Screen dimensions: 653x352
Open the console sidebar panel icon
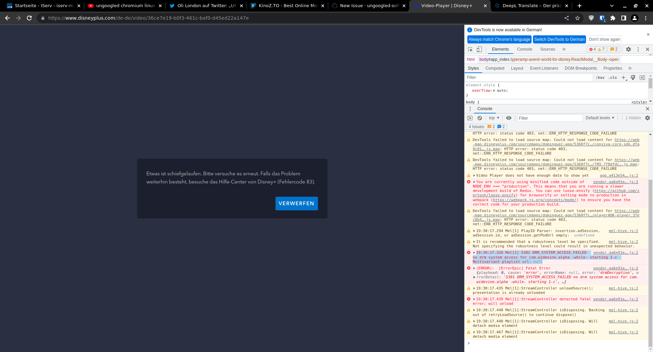pos(470,118)
